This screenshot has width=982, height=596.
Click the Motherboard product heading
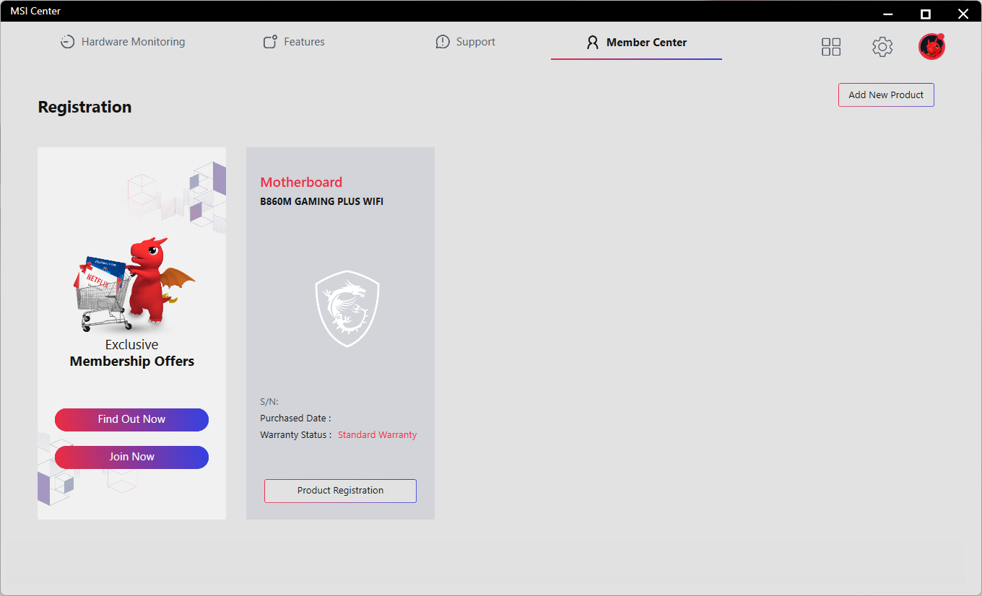[x=301, y=183]
